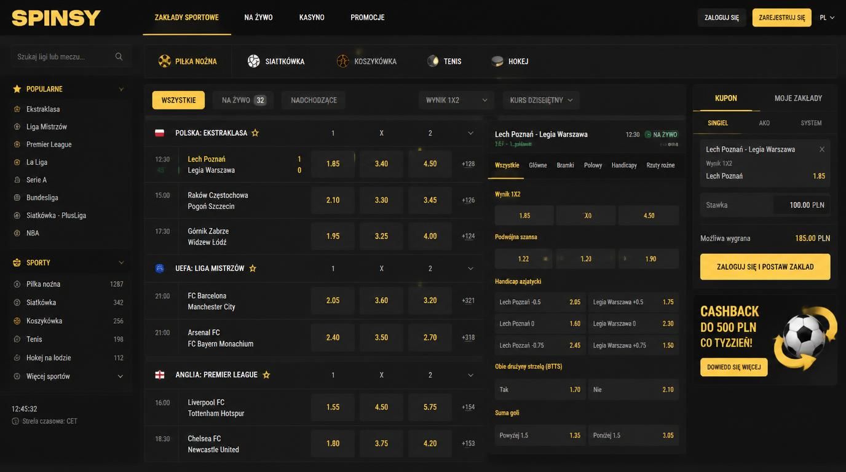Open the Na żywo top menu
The width and height of the screenshot is (846, 472).
click(258, 17)
